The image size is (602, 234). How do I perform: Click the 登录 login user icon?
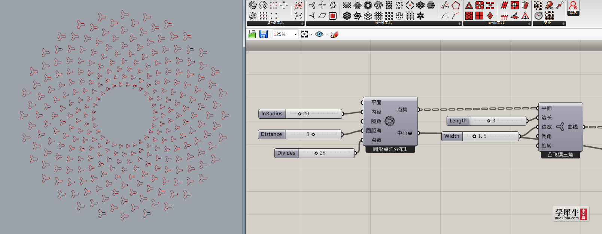[573, 7]
